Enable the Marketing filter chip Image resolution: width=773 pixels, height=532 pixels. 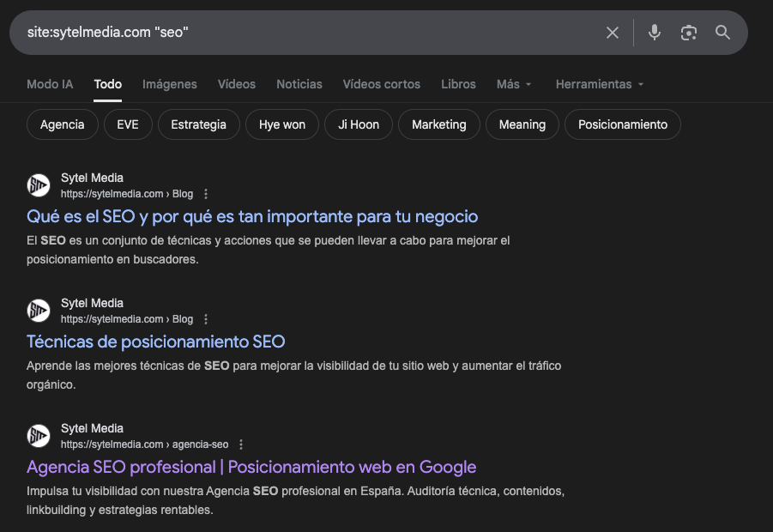pos(438,124)
